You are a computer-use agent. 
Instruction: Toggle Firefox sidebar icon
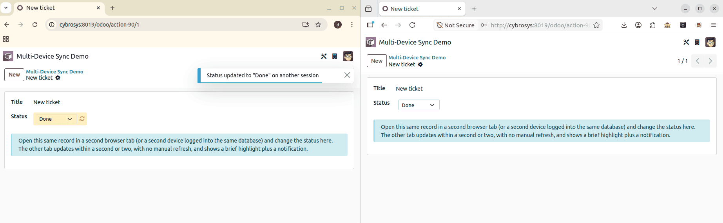click(x=370, y=25)
